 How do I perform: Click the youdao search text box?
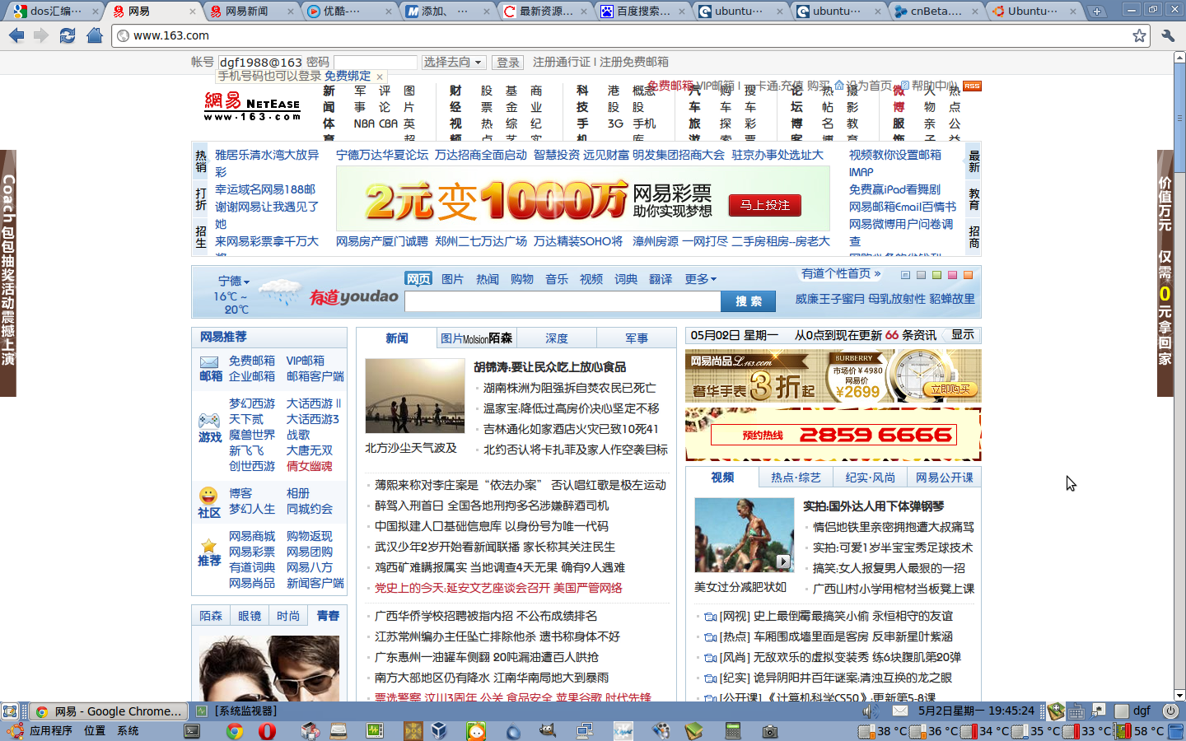563,301
